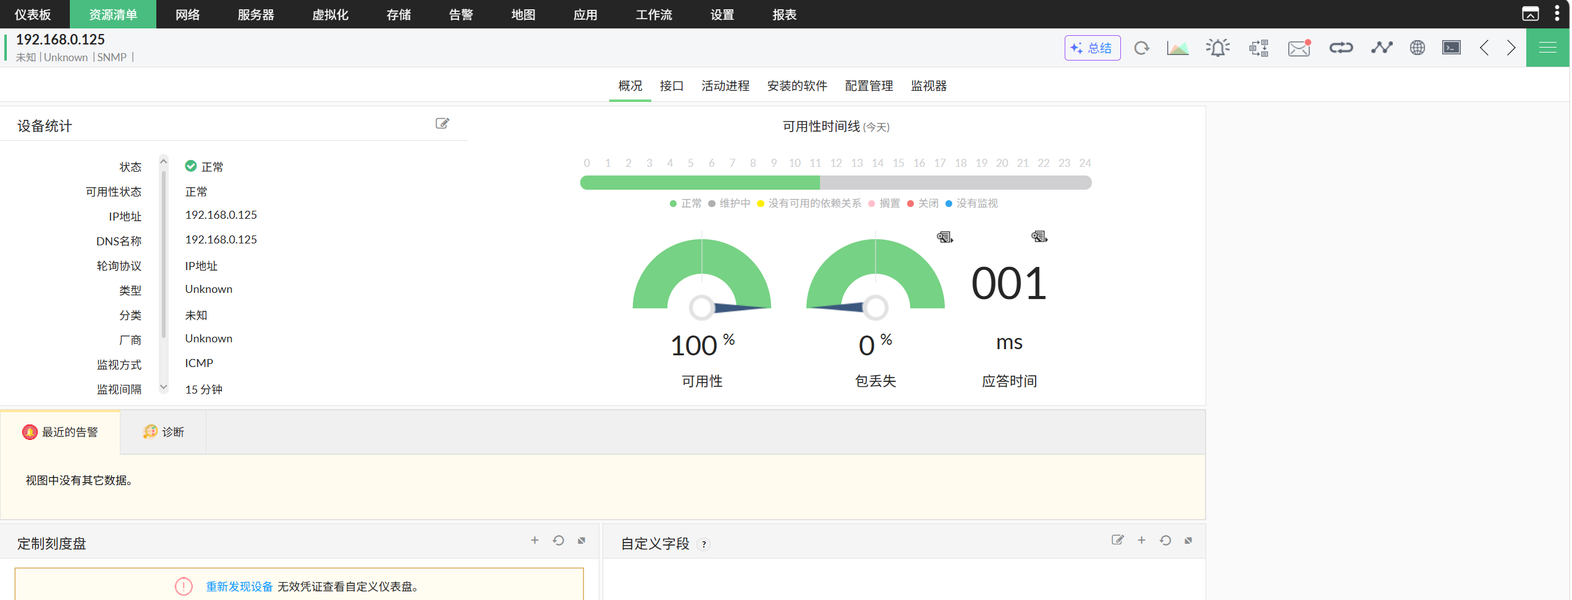The image size is (1572, 600).
Task: Click scroll-up arrow in device stats list
Action: pos(163,161)
